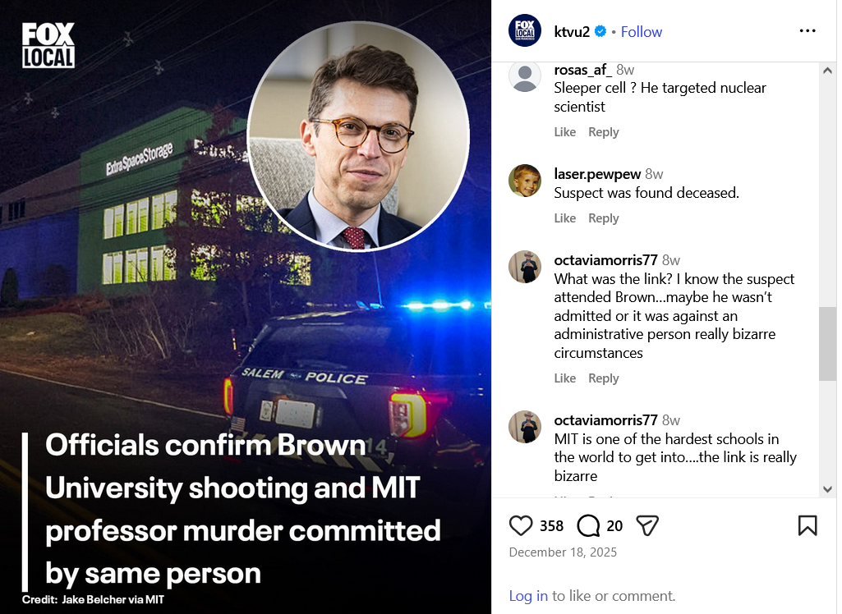
Task: Like rosas_af_ comment
Action: point(565,132)
